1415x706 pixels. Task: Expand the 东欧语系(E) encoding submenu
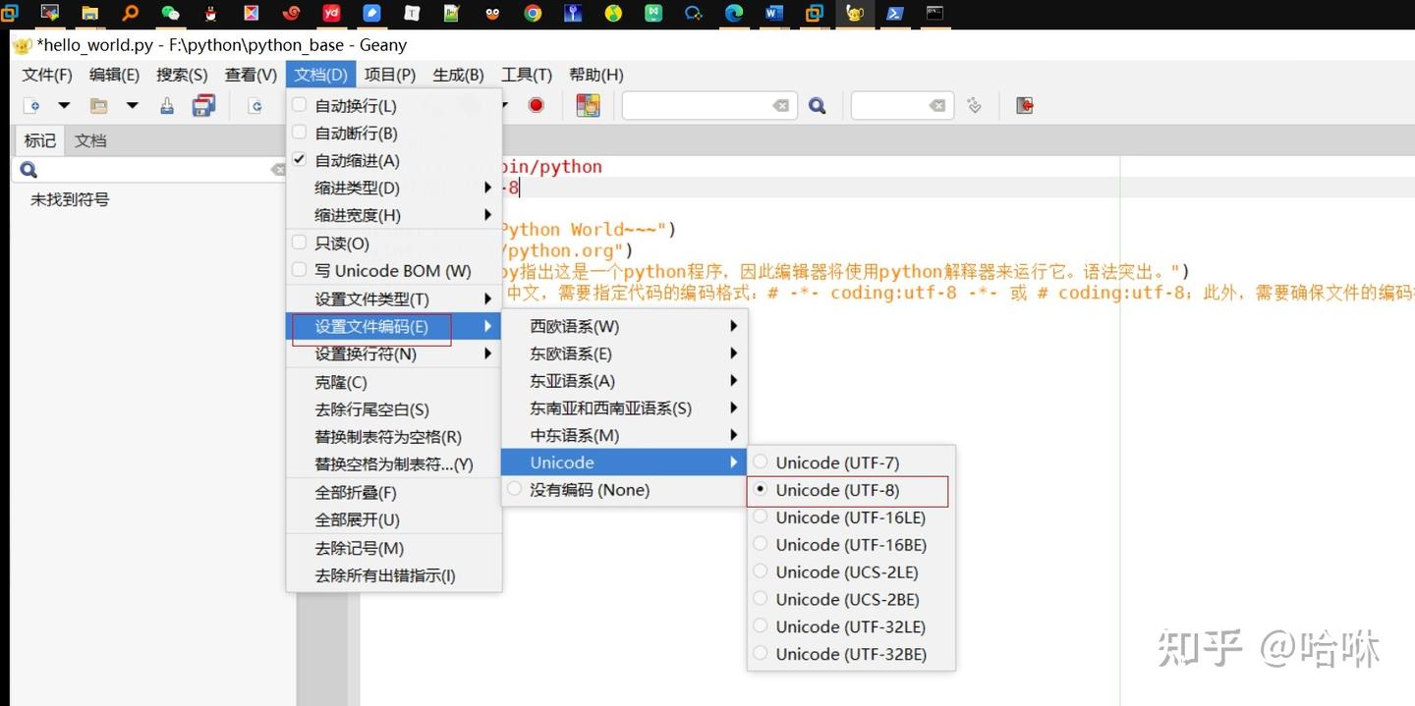pos(625,353)
